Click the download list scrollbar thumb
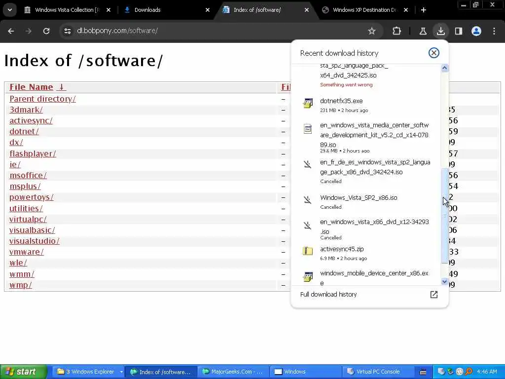The width and height of the screenshot is (505, 379). [444, 216]
